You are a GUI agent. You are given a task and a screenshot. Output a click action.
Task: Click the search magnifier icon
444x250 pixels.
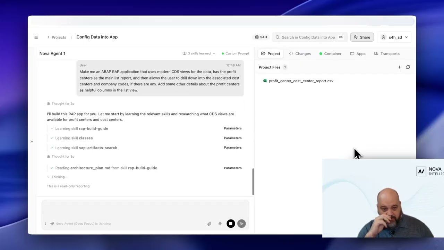click(x=277, y=37)
